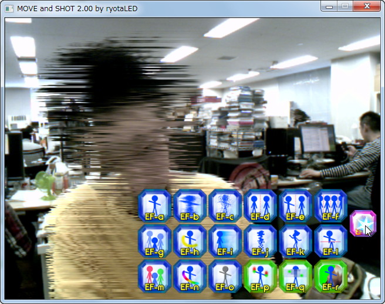Choose the EF-j pixelated figure effect

260,241
